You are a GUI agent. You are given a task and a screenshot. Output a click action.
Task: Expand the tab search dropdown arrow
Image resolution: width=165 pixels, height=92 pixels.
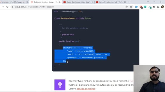pyautogui.click(x=148, y=2)
